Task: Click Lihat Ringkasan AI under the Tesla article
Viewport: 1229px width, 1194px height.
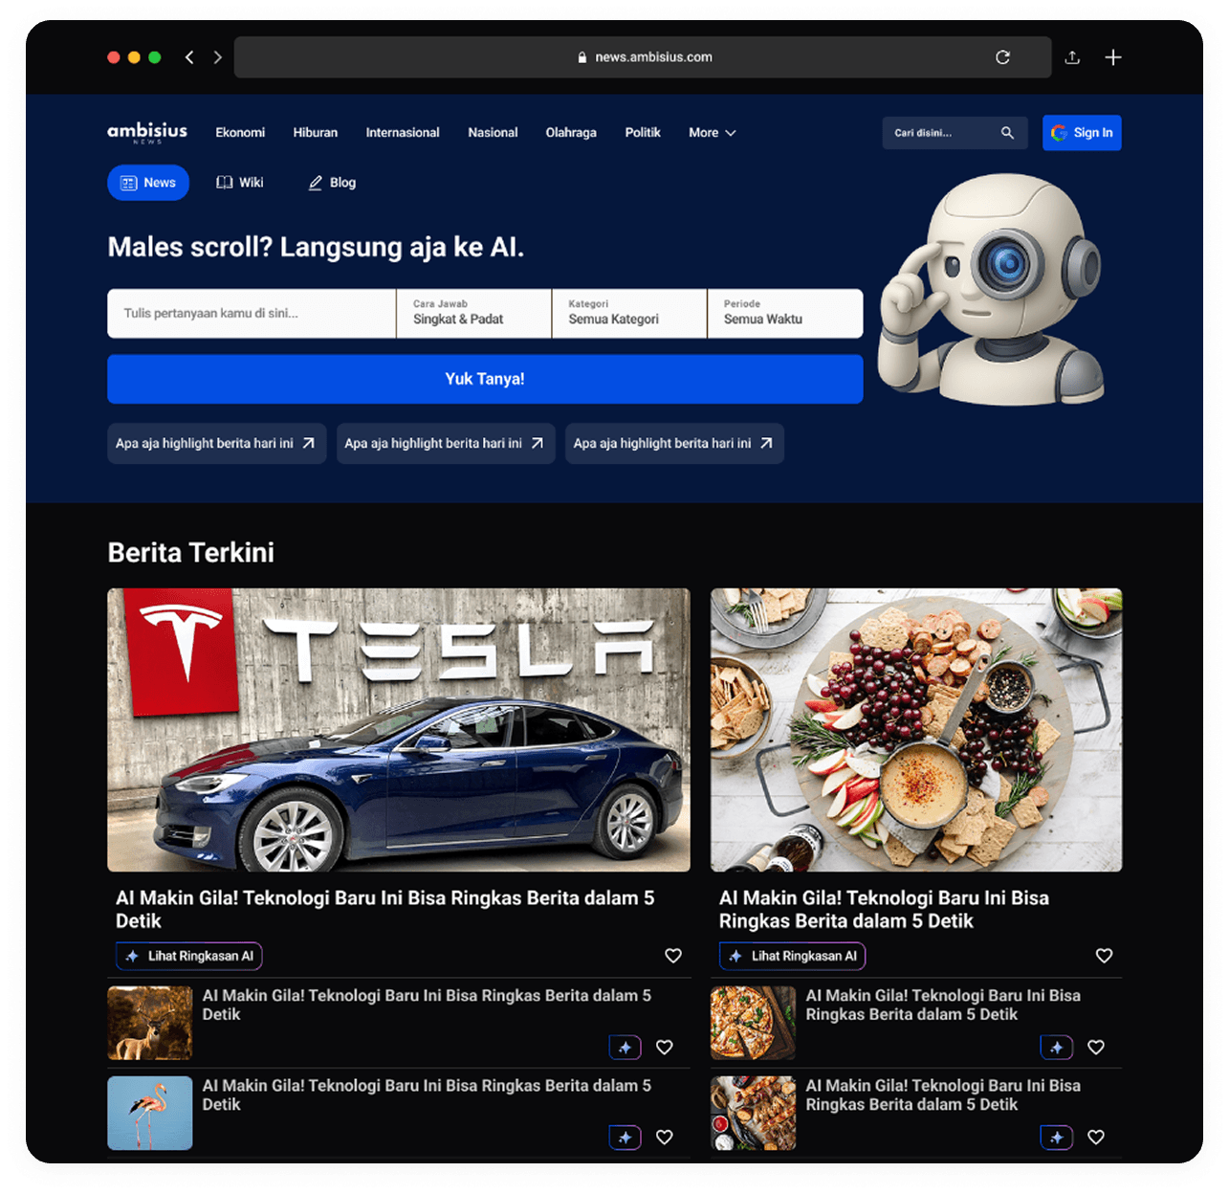Action: point(189,956)
